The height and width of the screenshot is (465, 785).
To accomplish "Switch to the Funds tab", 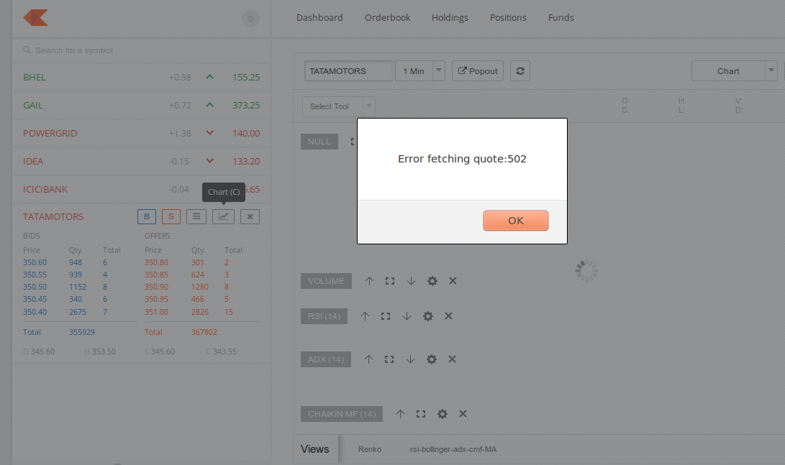I will (561, 17).
